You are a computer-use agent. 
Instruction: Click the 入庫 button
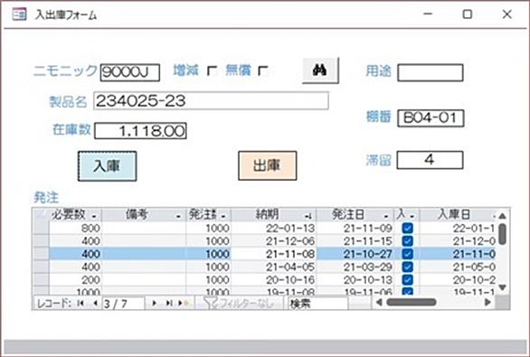pos(107,165)
